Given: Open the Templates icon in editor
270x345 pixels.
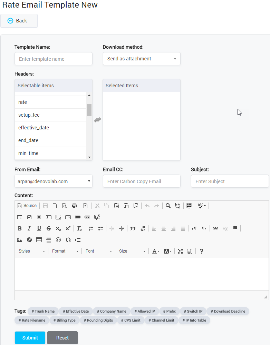Looking at the screenshot, I should click(x=85, y=206).
